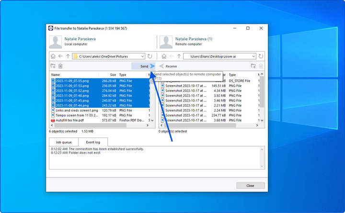Click local pane horizontal scrollbar thumb

pos(91,125)
